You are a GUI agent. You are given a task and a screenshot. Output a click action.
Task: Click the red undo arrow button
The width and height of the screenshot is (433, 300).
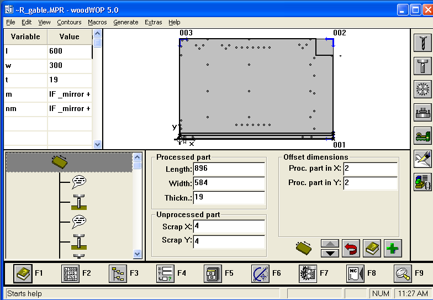351,249
